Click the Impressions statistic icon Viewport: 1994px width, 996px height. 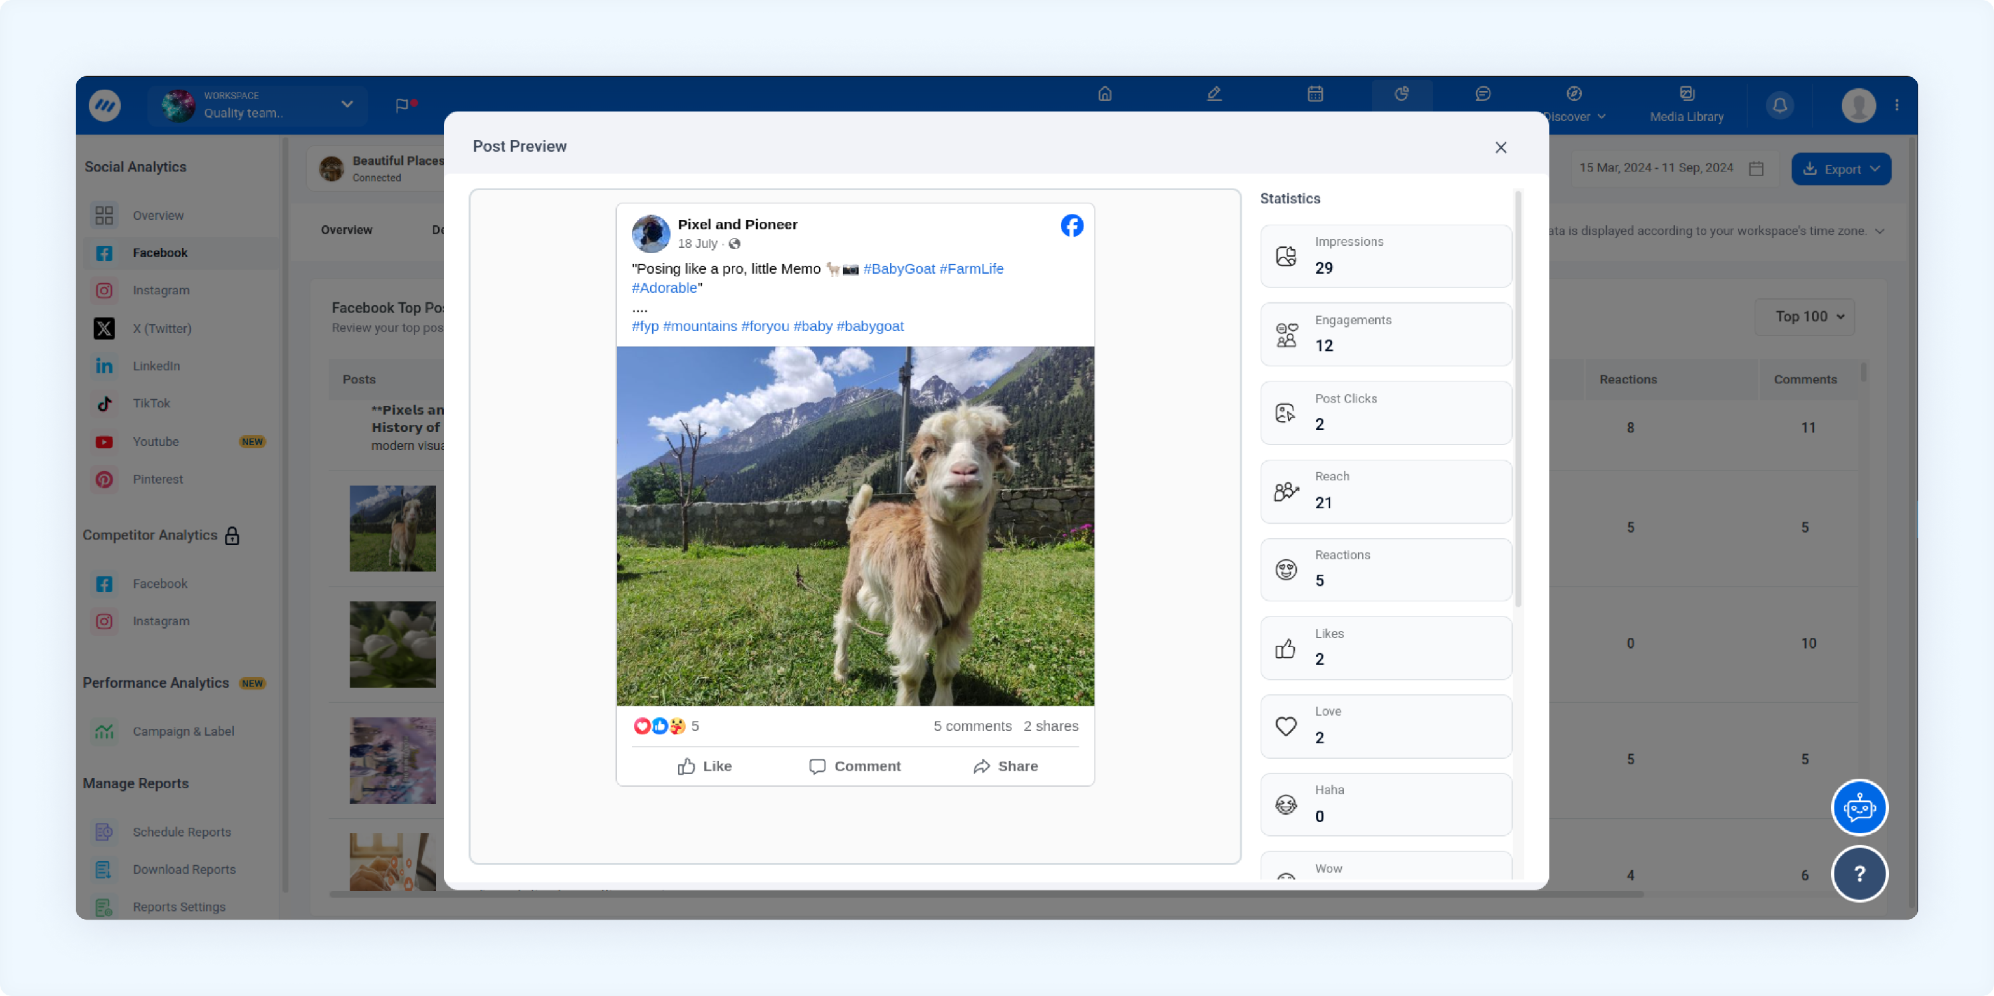[1285, 256]
